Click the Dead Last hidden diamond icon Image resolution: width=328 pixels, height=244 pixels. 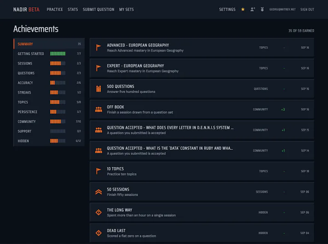(98, 233)
